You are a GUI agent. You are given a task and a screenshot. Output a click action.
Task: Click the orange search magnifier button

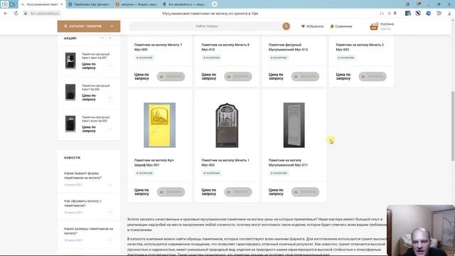[286, 26]
